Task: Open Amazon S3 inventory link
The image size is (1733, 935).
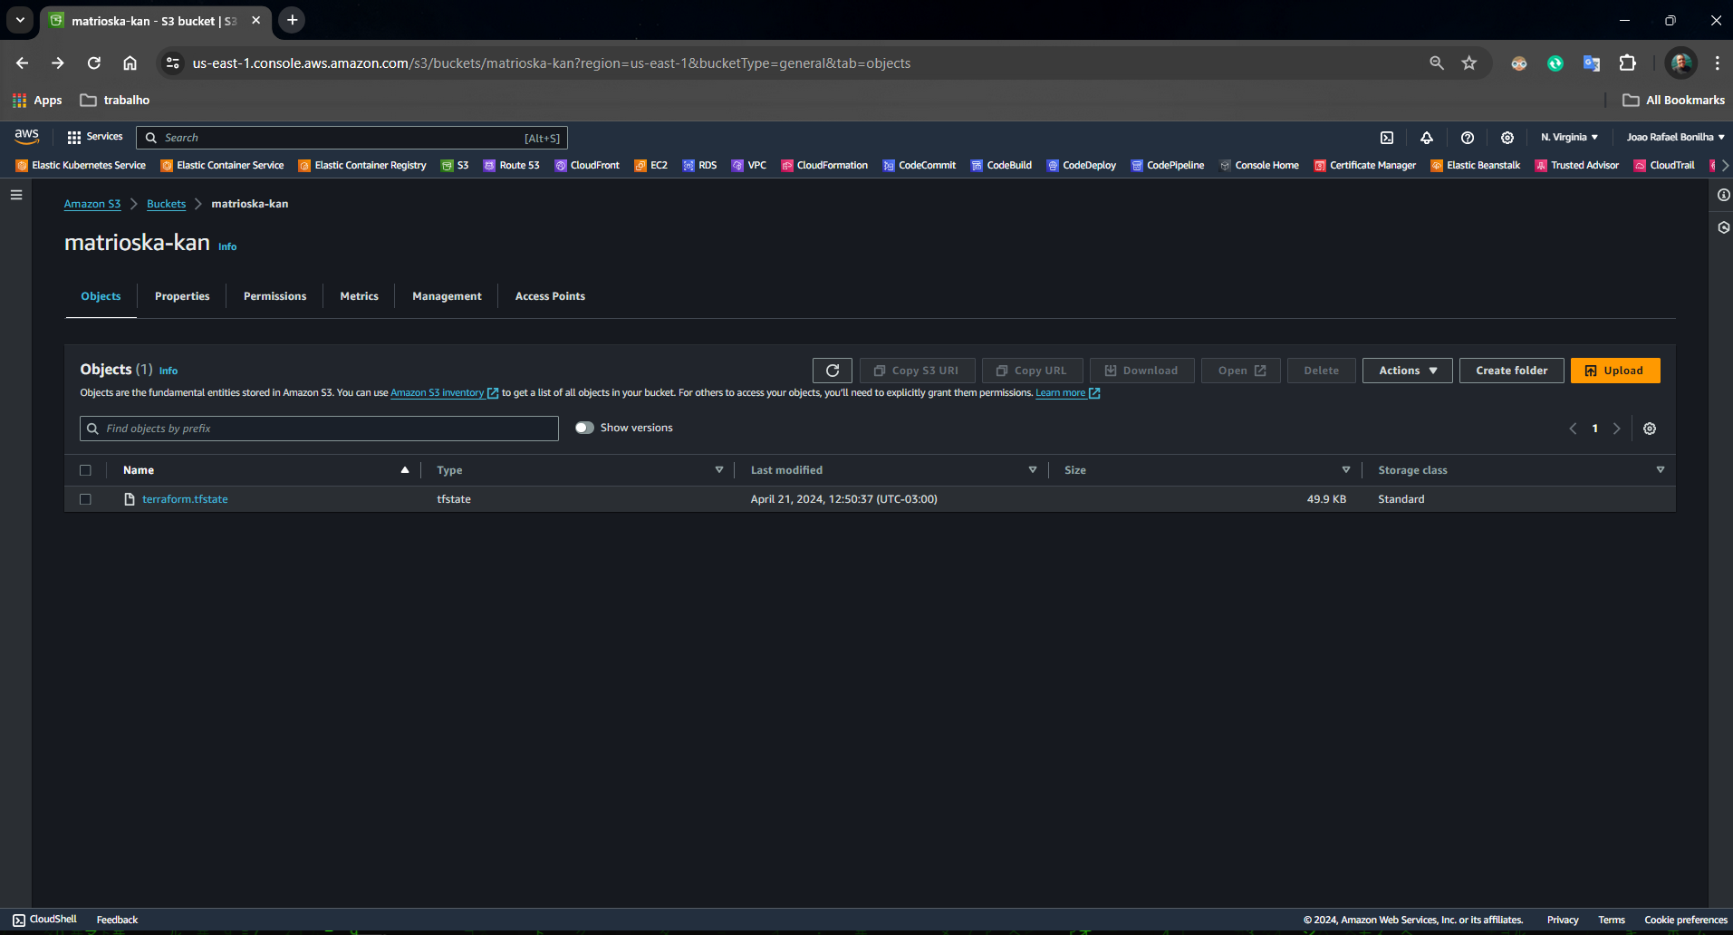Action: [444, 393]
